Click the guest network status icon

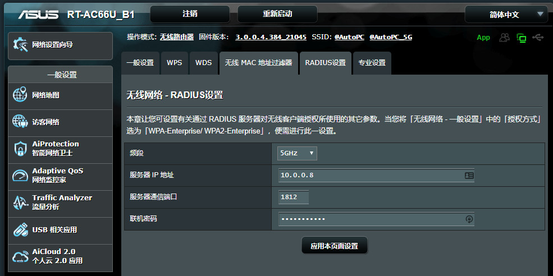[505, 38]
